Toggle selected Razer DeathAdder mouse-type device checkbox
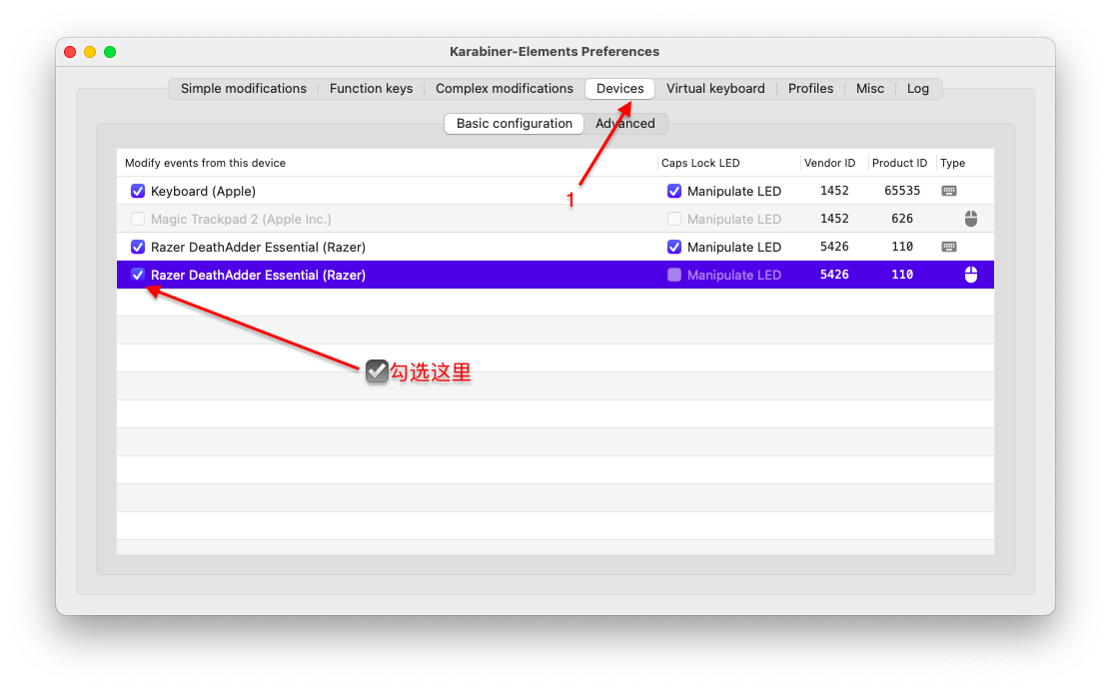Screen dimensions: 1111x689 pos(138,275)
